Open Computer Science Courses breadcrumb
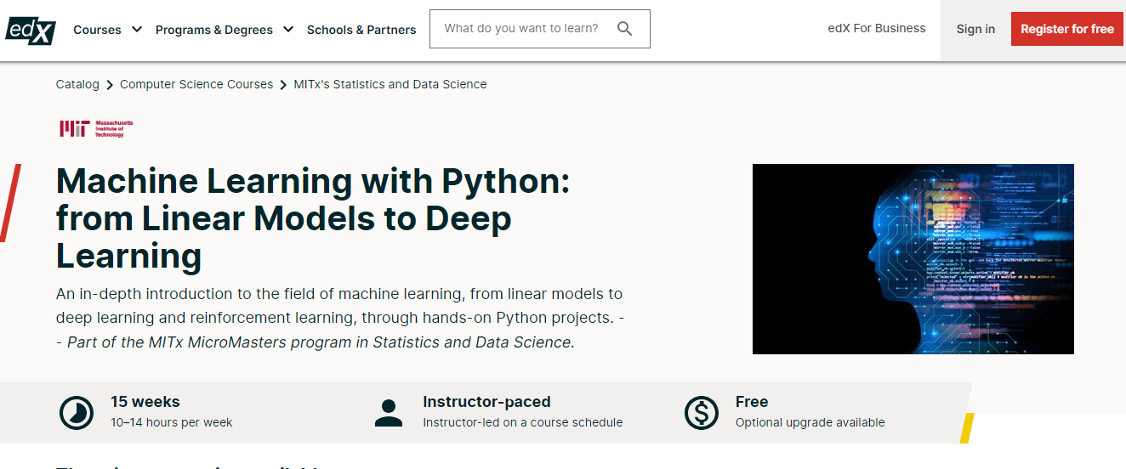This screenshot has height=469, width=1126. click(196, 84)
